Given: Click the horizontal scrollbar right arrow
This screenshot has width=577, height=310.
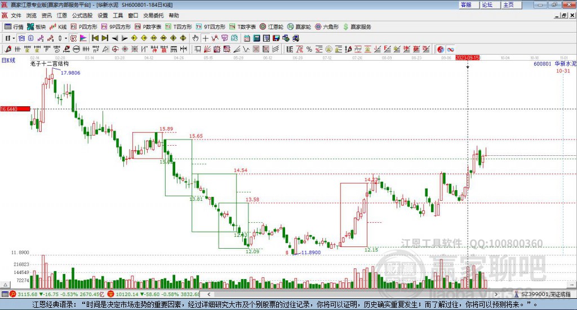Looking at the screenshot, I should coord(496,294).
